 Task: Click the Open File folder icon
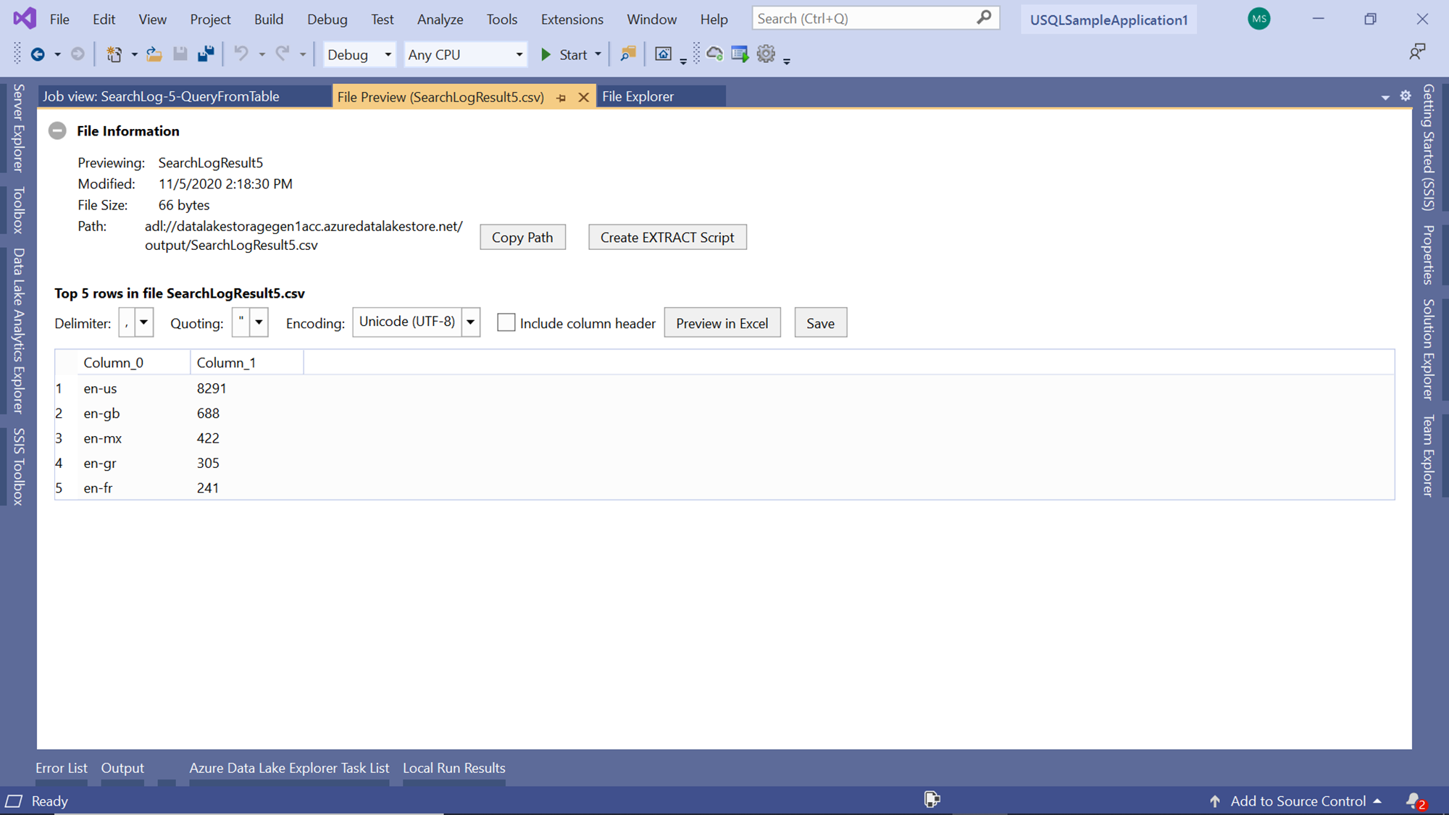pyautogui.click(x=154, y=54)
